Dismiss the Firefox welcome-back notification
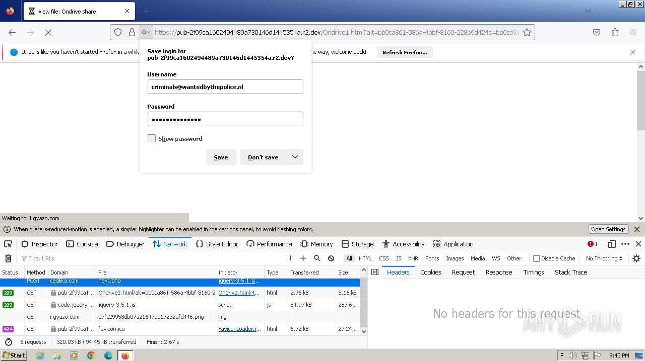This screenshot has height=362, width=645. 633,52
